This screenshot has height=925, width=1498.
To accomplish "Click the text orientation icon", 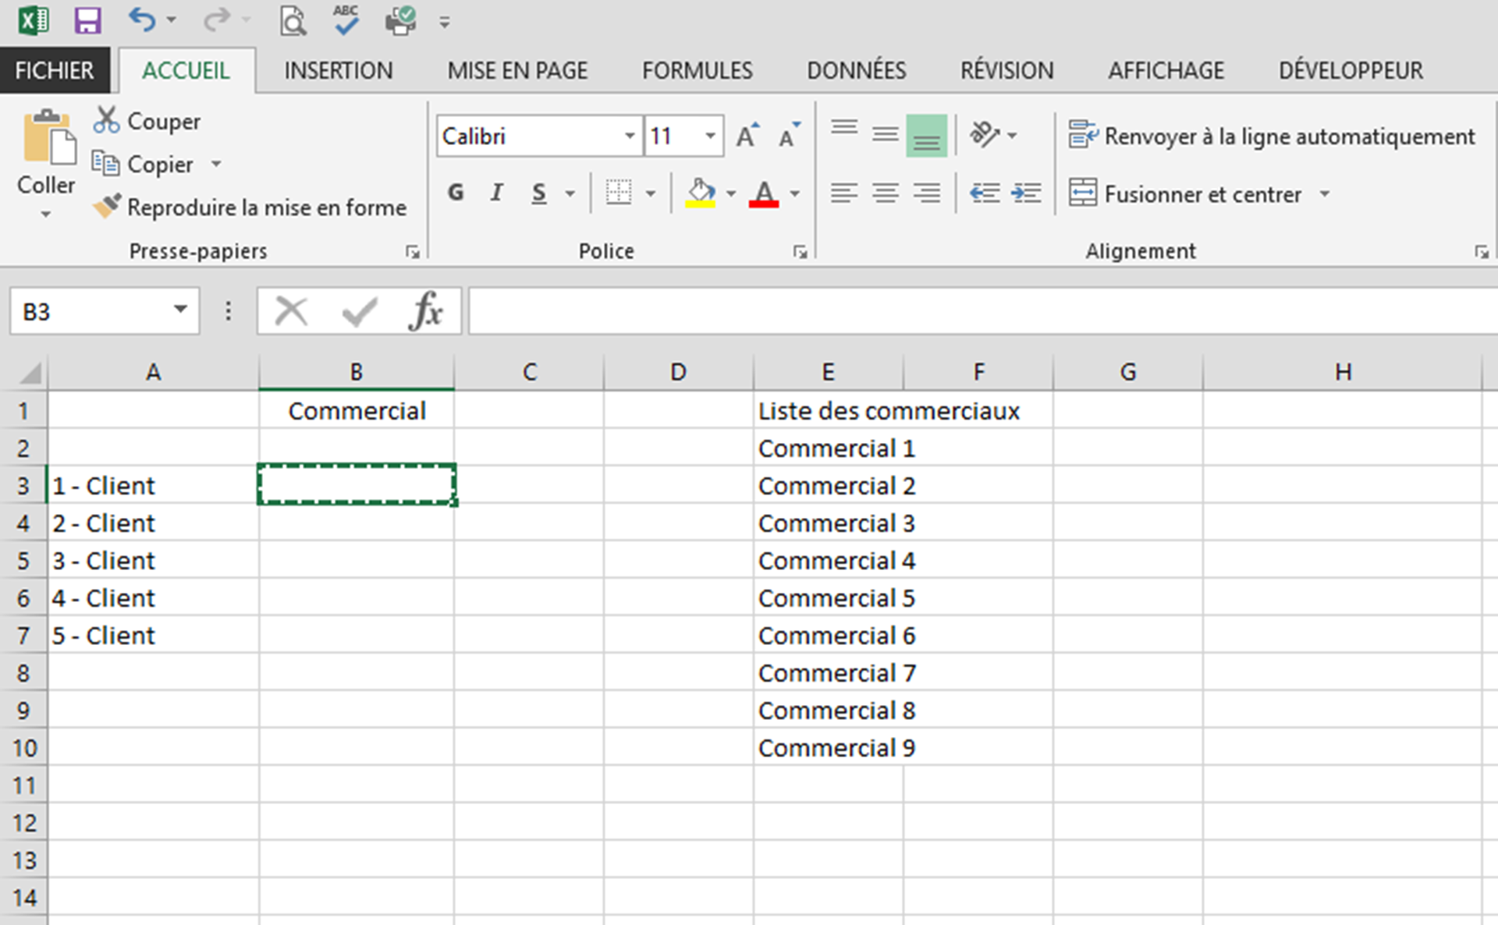I will [985, 135].
